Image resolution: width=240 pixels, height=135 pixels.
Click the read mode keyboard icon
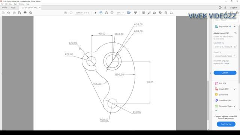[135, 13]
